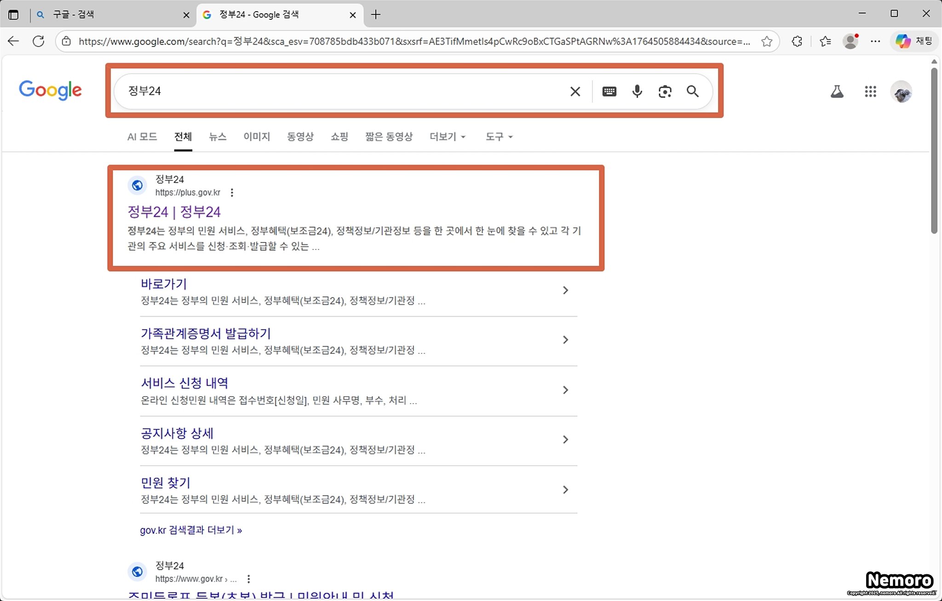Open the on-screen keyboard input tool
942x601 pixels.
pos(609,92)
